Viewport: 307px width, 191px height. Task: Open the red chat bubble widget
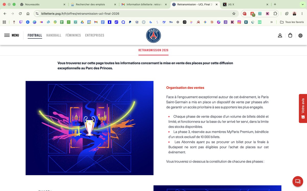298,181
